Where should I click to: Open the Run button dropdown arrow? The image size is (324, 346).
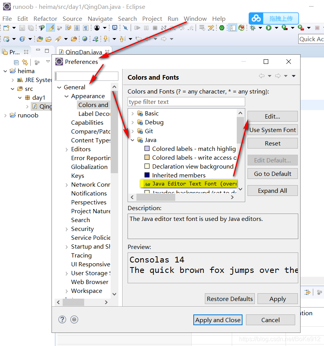[276, 28]
